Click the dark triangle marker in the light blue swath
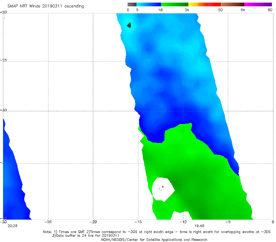Image resolution: width=276 pixels, height=242 pixels. tap(129, 25)
